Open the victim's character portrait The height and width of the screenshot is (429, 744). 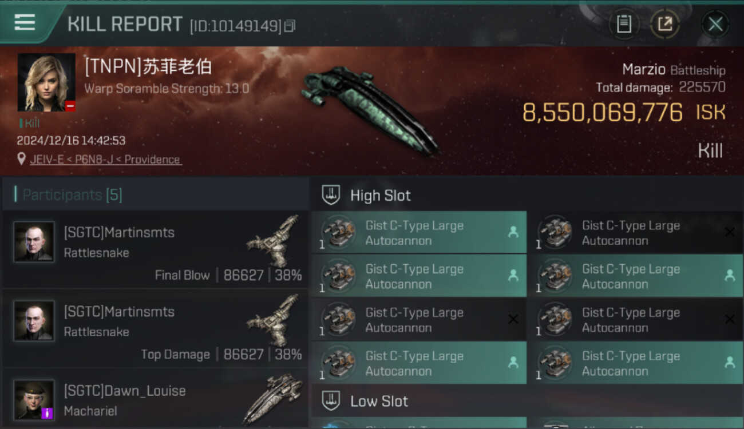click(46, 82)
